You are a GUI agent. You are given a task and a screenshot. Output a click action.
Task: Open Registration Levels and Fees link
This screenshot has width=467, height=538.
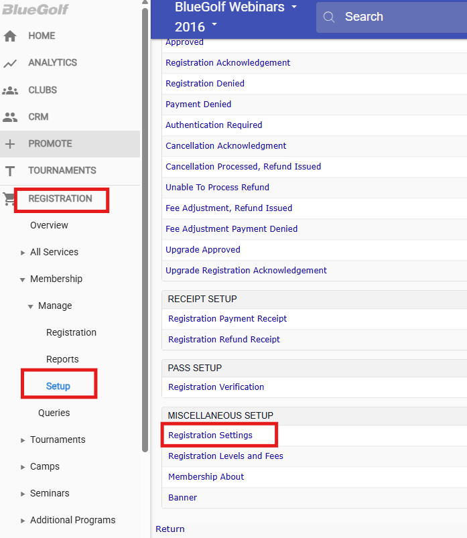pos(226,456)
